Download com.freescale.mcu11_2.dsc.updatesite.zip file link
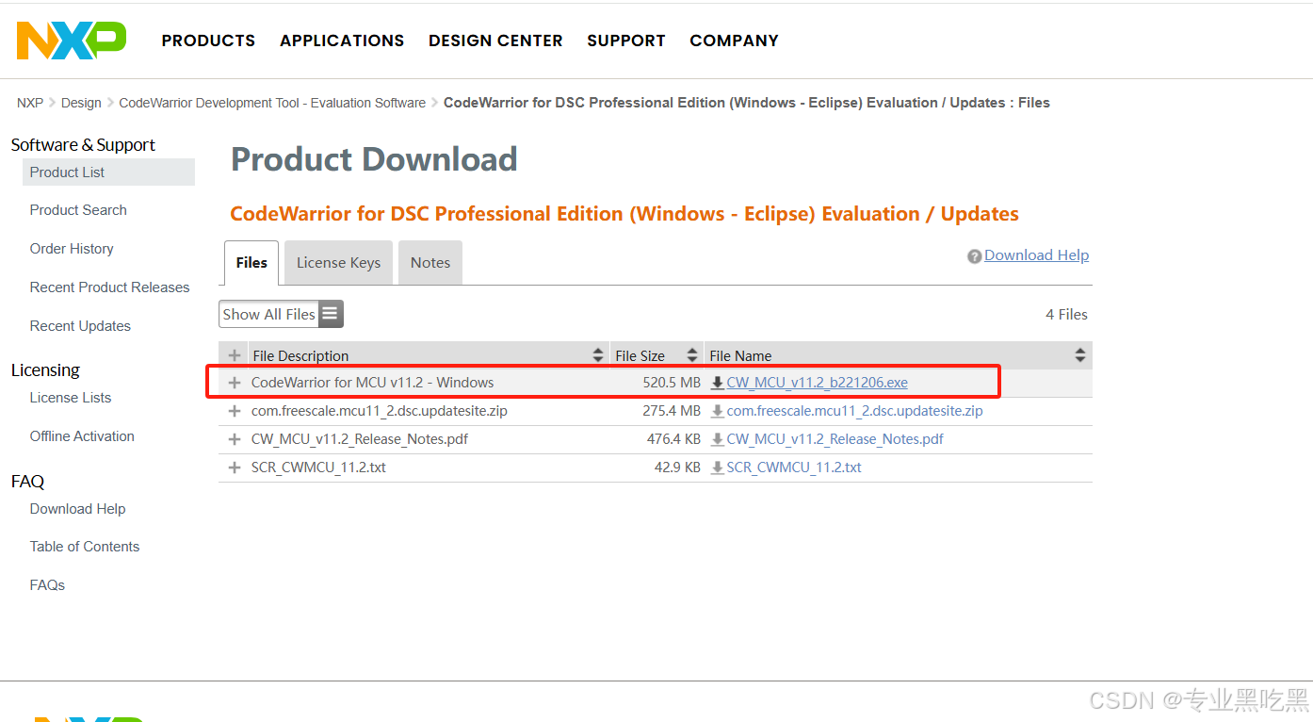Screen dimensions: 1313x722 pos(854,411)
